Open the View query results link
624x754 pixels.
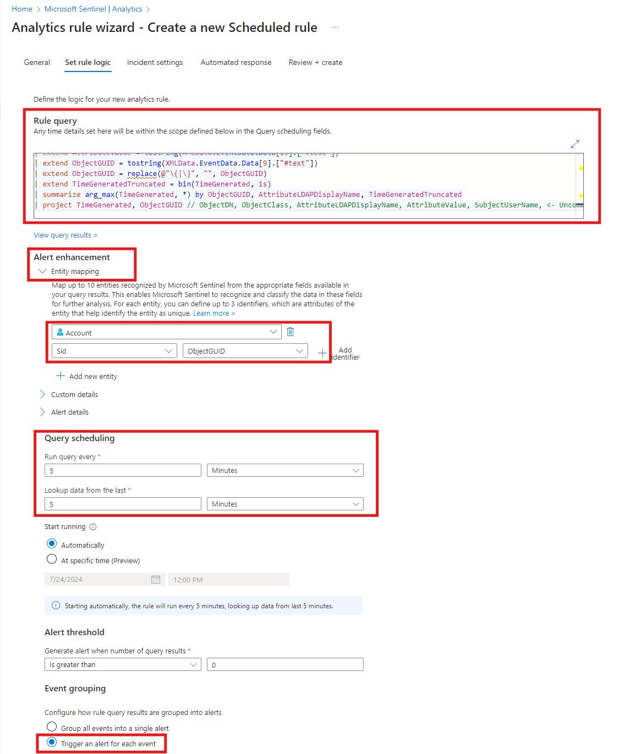pos(65,235)
